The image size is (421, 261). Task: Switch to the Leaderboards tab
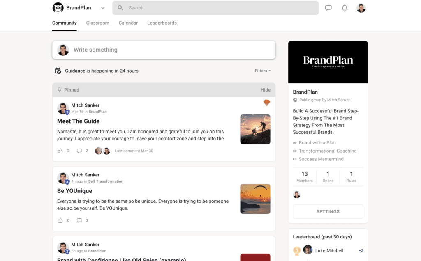162,23
